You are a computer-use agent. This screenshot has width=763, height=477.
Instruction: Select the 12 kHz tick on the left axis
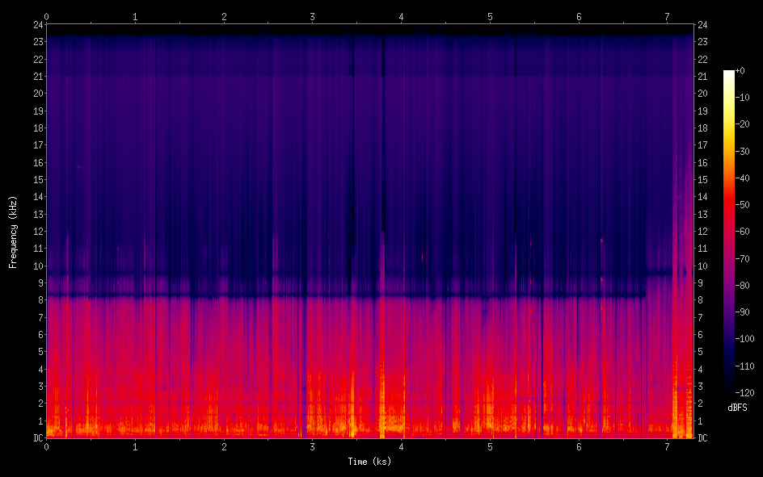[36, 232]
